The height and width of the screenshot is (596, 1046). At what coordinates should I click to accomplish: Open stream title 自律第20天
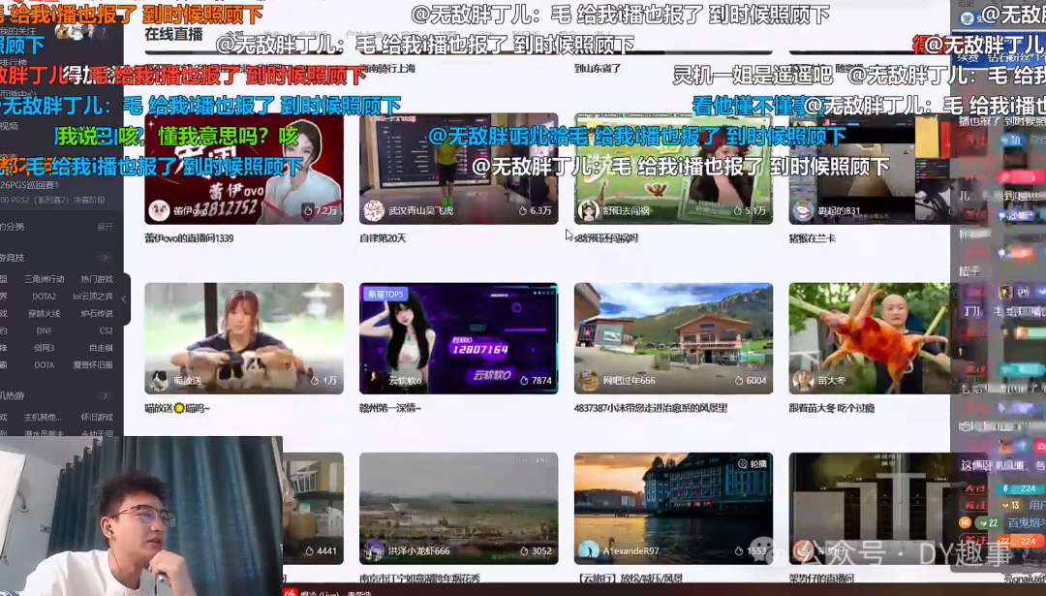pyautogui.click(x=383, y=238)
